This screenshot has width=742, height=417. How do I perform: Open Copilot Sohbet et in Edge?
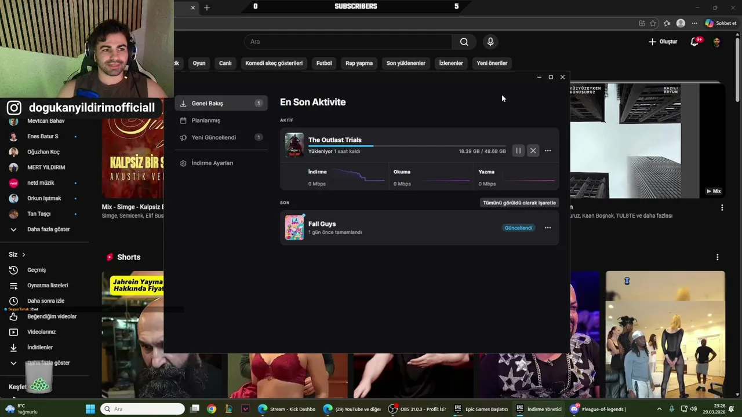click(721, 23)
